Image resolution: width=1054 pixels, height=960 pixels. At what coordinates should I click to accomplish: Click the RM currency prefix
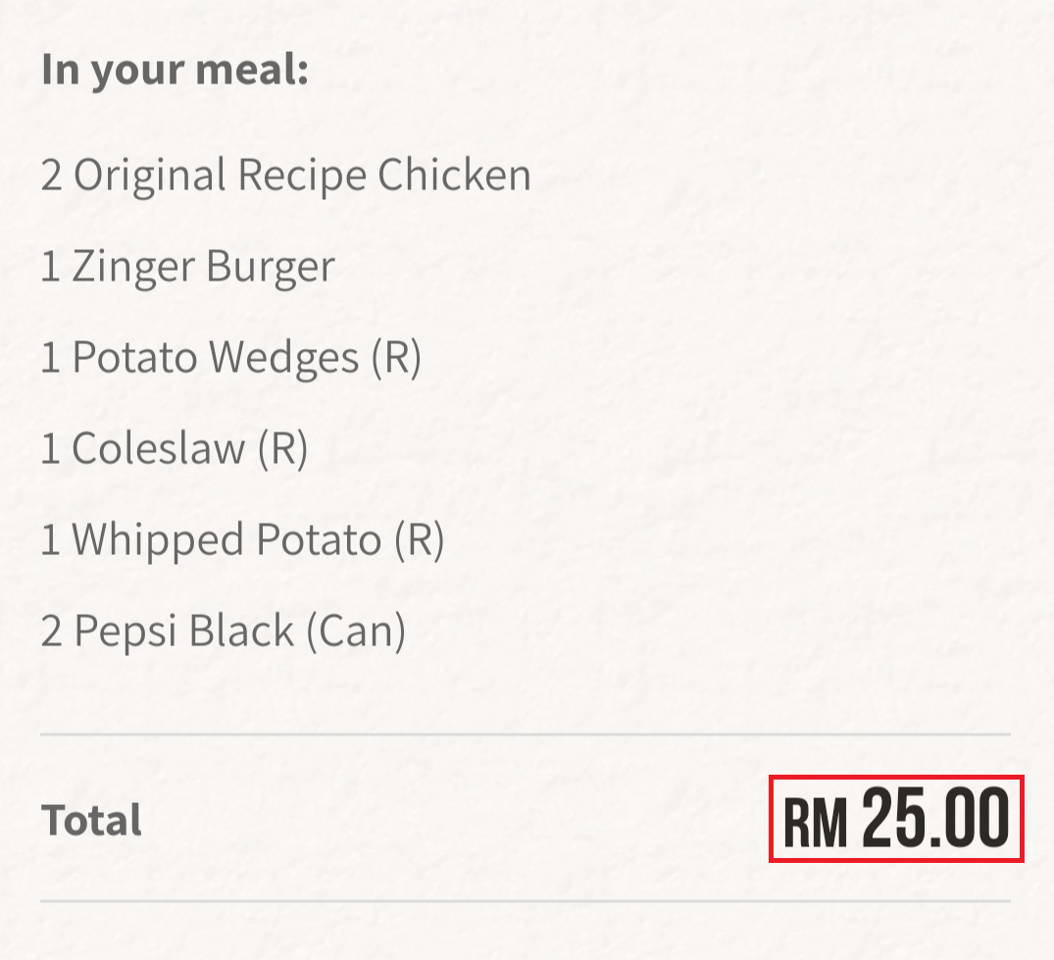(815, 824)
